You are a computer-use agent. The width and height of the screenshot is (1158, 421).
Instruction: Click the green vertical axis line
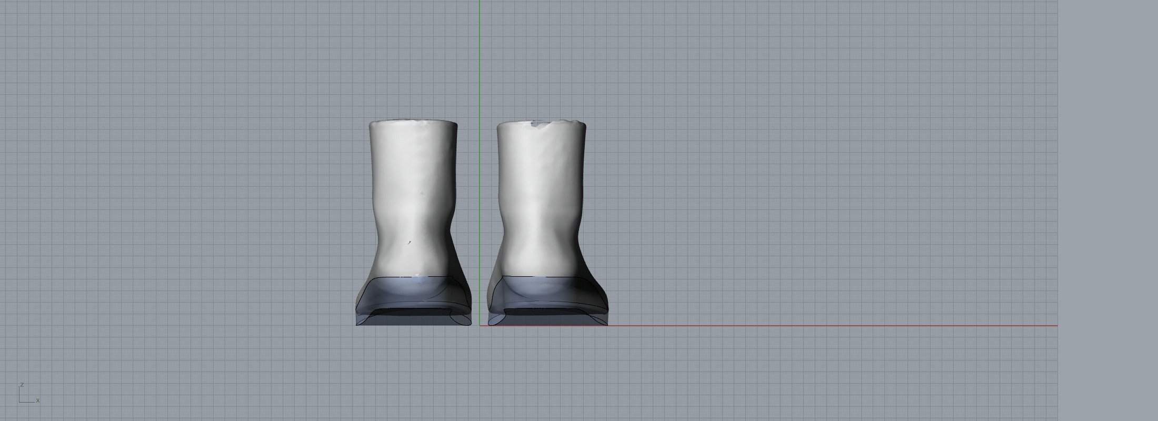480,63
